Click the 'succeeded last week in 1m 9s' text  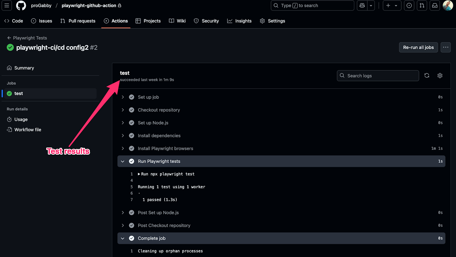pyautogui.click(x=147, y=80)
